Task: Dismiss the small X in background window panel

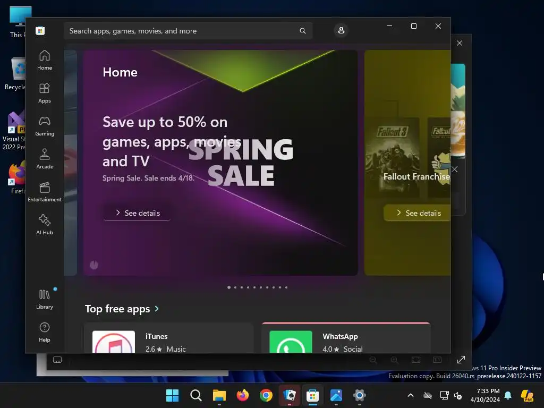Action: [x=455, y=169]
